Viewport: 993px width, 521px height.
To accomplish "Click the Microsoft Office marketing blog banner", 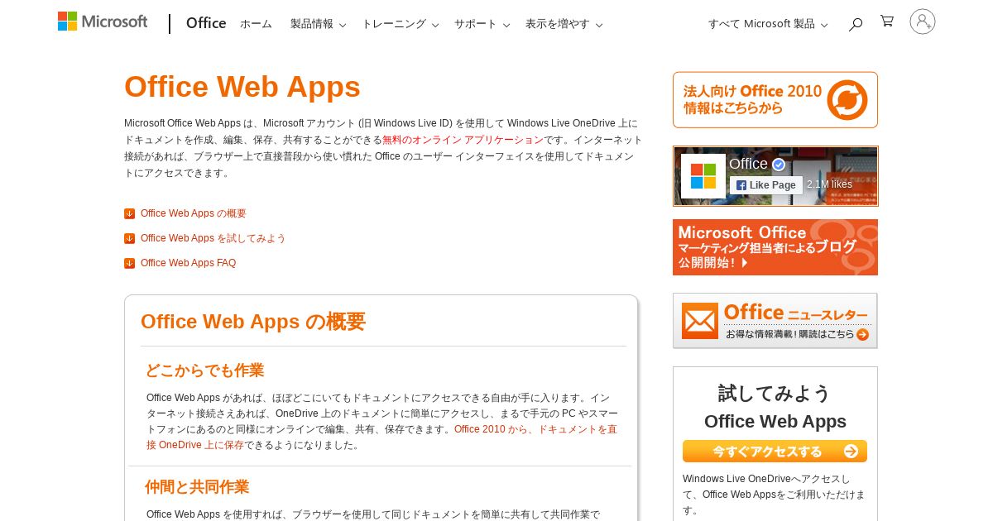I will (x=775, y=247).
